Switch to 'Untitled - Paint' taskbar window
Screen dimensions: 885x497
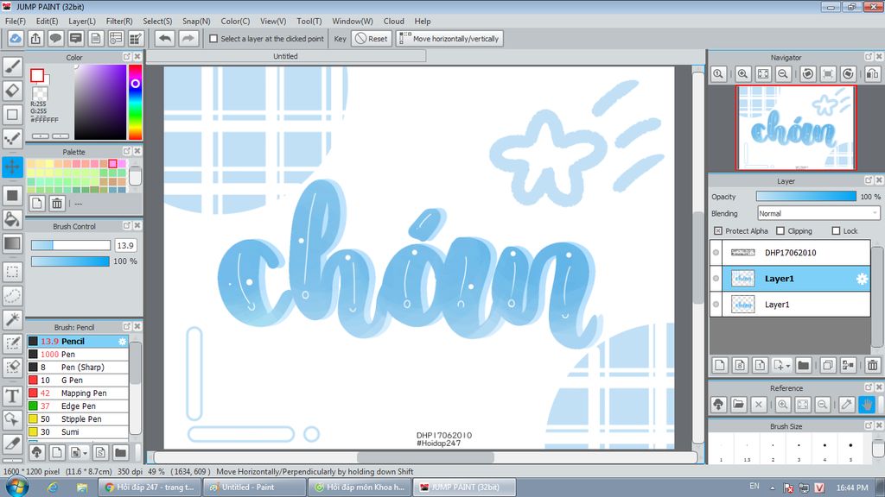254,488
